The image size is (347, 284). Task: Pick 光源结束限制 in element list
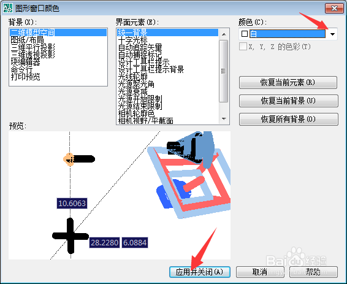pos(140,106)
